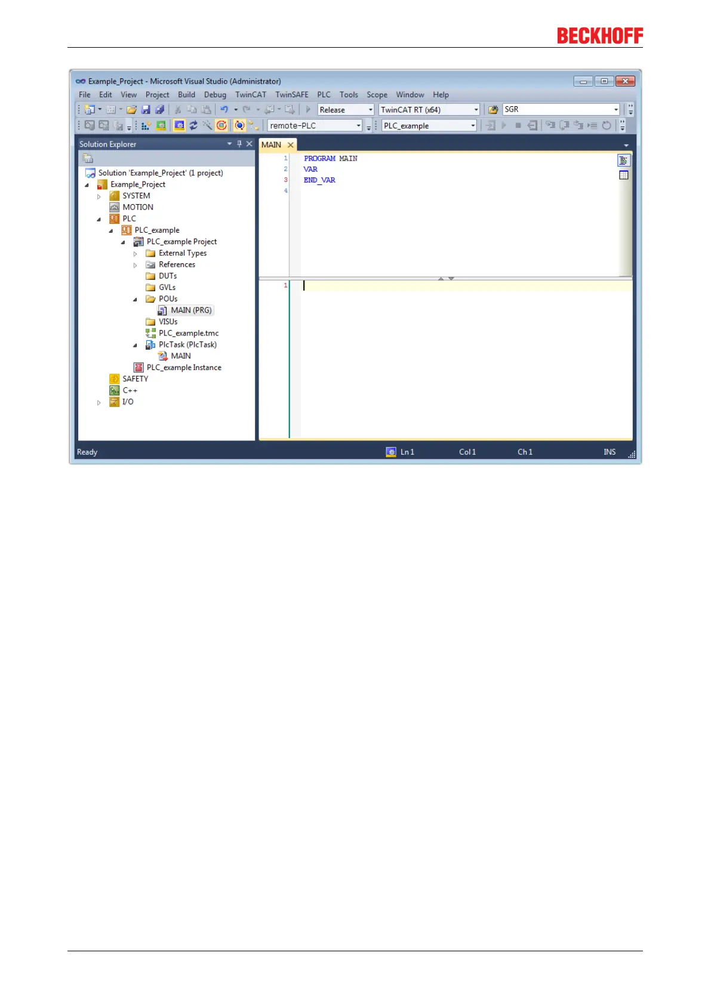The height and width of the screenshot is (1005, 711).
Task: Select the VISUs folder
Action: [161, 322]
